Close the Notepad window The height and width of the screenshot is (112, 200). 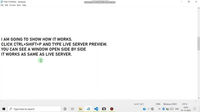tap(196, 2)
